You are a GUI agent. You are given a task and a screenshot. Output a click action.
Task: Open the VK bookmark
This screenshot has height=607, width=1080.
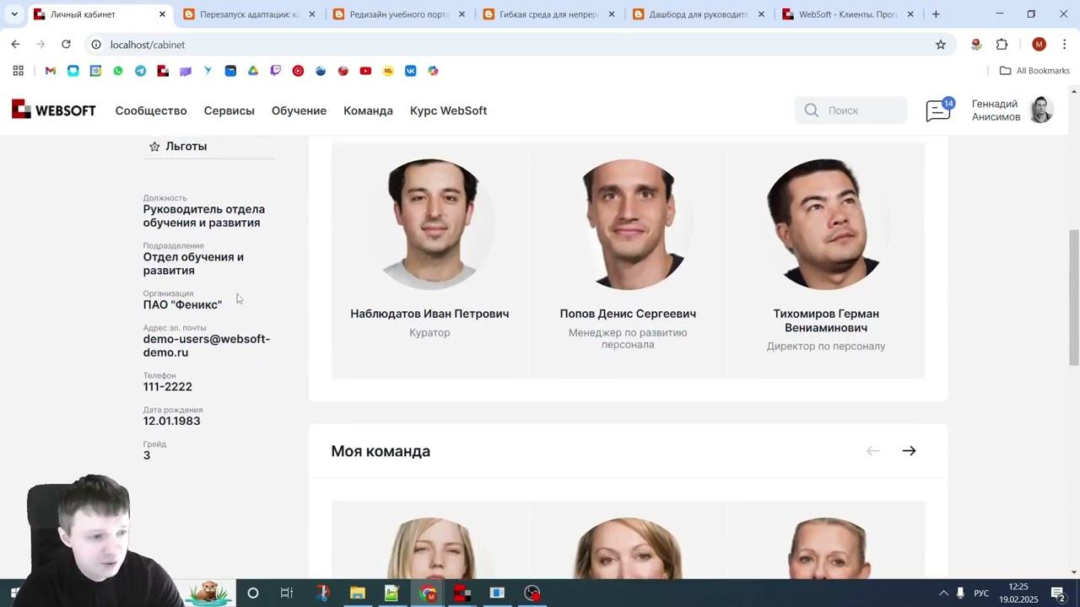[x=410, y=71]
